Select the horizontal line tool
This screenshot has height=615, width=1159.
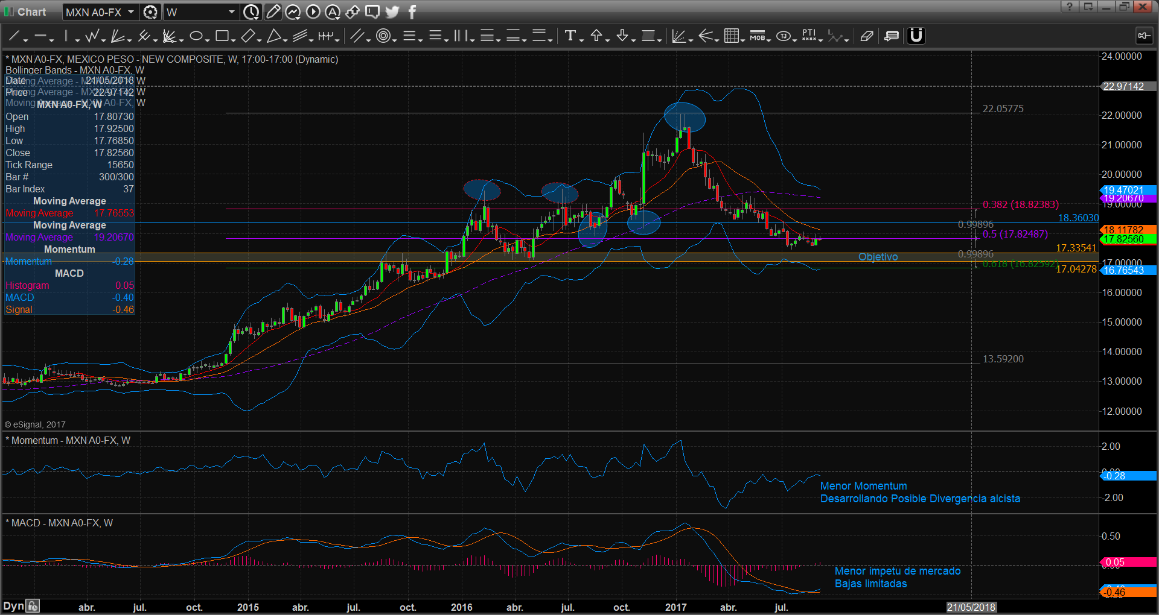pyautogui.click(x=40, y=36)
